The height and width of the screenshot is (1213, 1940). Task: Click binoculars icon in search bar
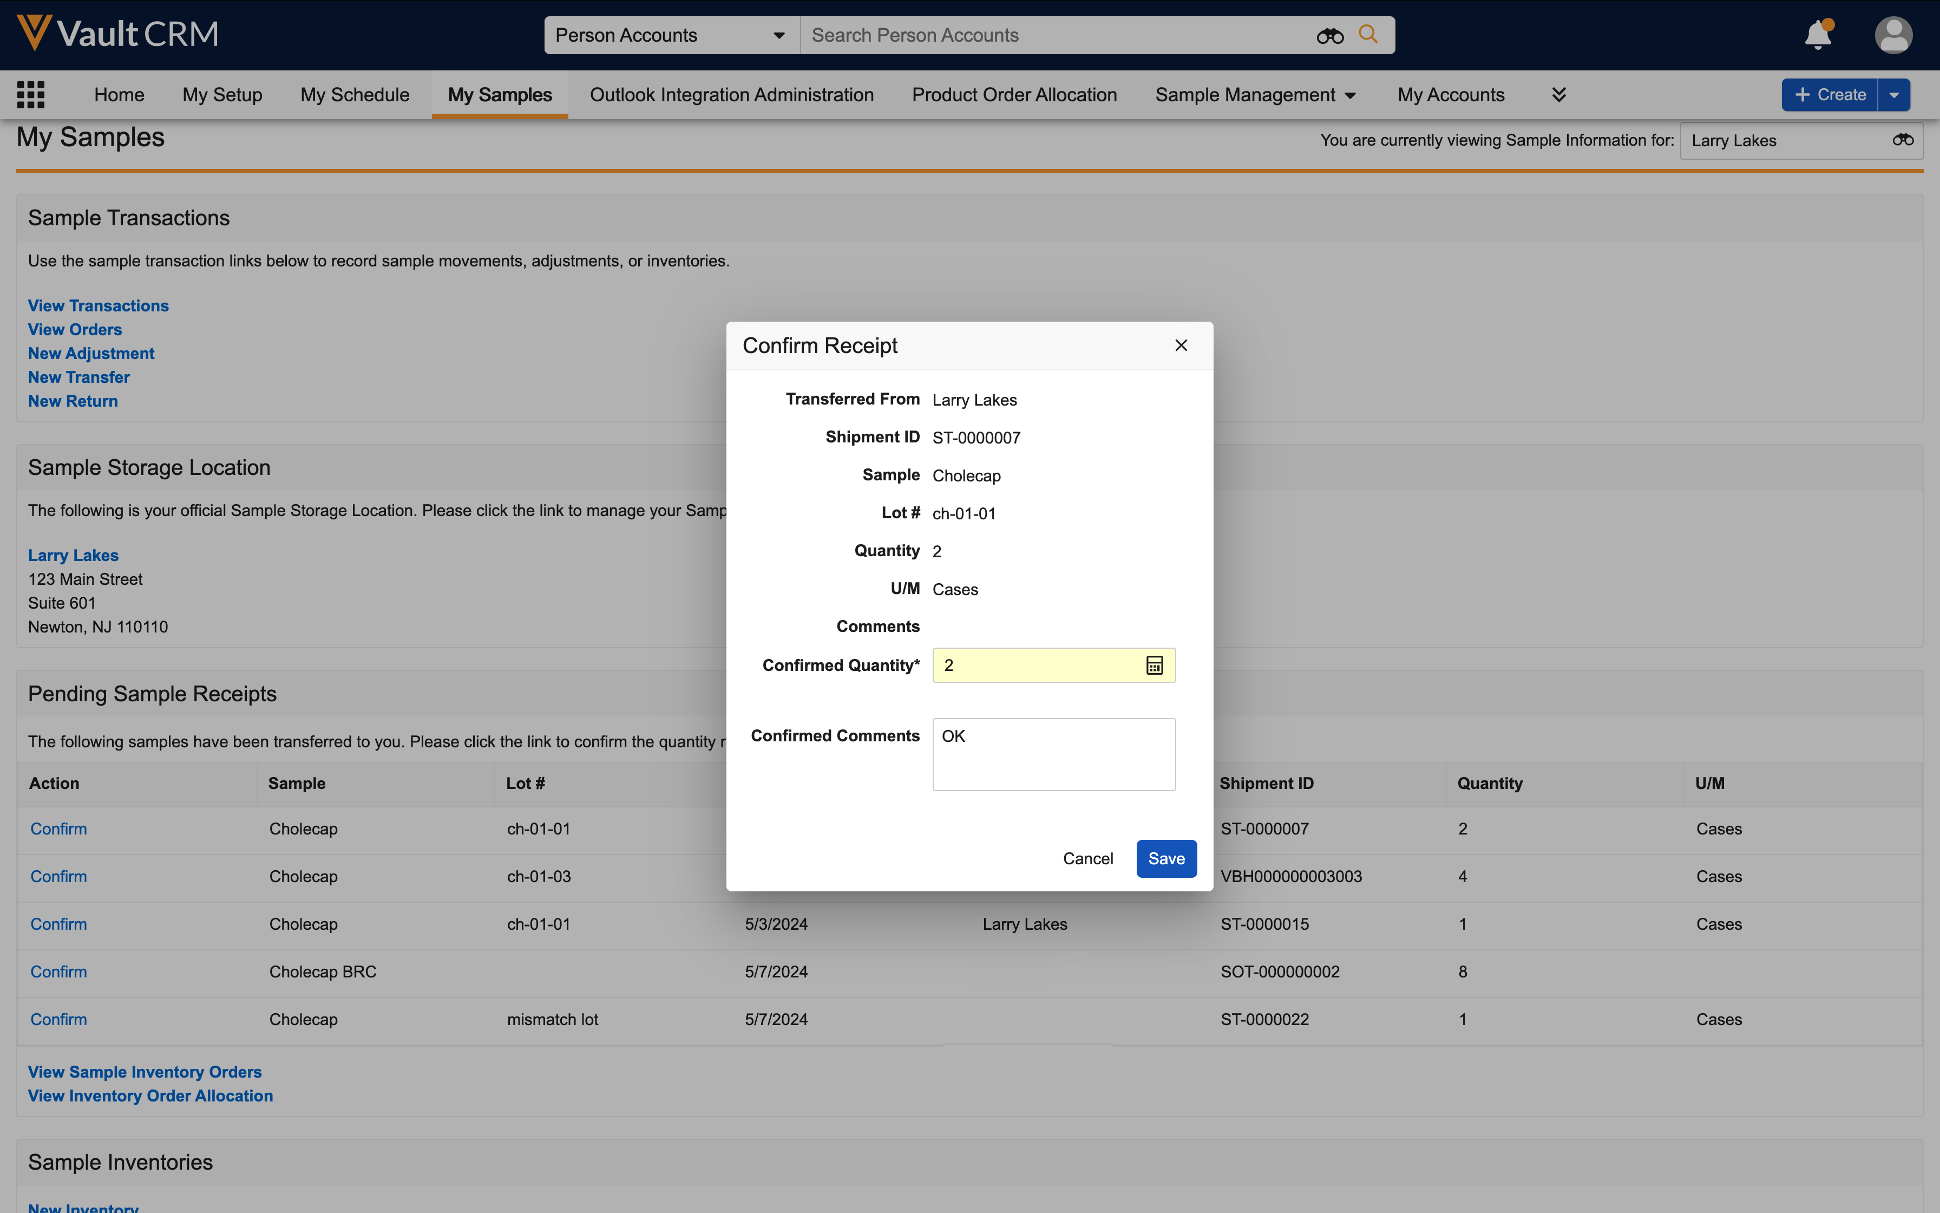tap(1329, 35)
